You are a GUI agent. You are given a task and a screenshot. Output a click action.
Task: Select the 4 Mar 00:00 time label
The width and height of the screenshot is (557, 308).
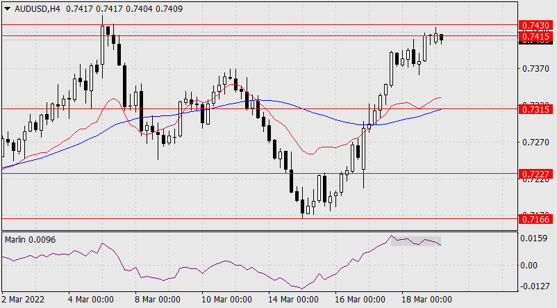coord(92,300)
